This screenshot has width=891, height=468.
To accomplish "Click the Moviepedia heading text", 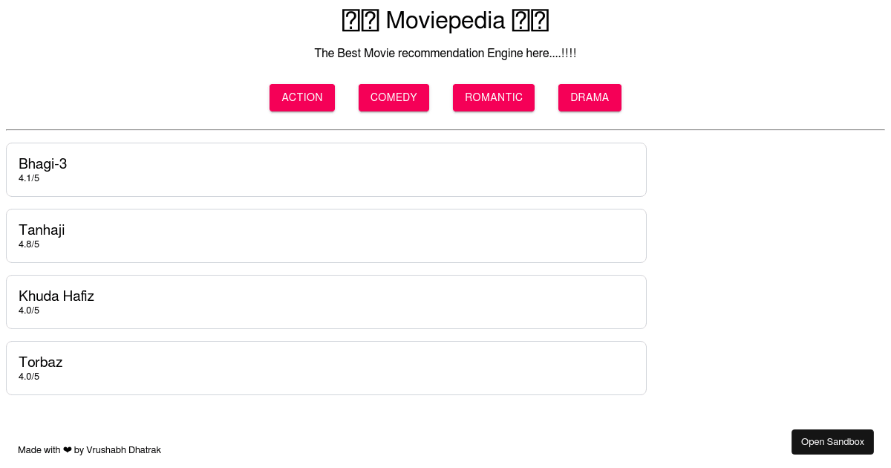I will [446, 21].
